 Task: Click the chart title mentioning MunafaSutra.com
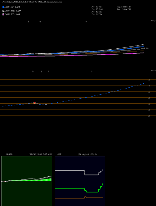32,2
